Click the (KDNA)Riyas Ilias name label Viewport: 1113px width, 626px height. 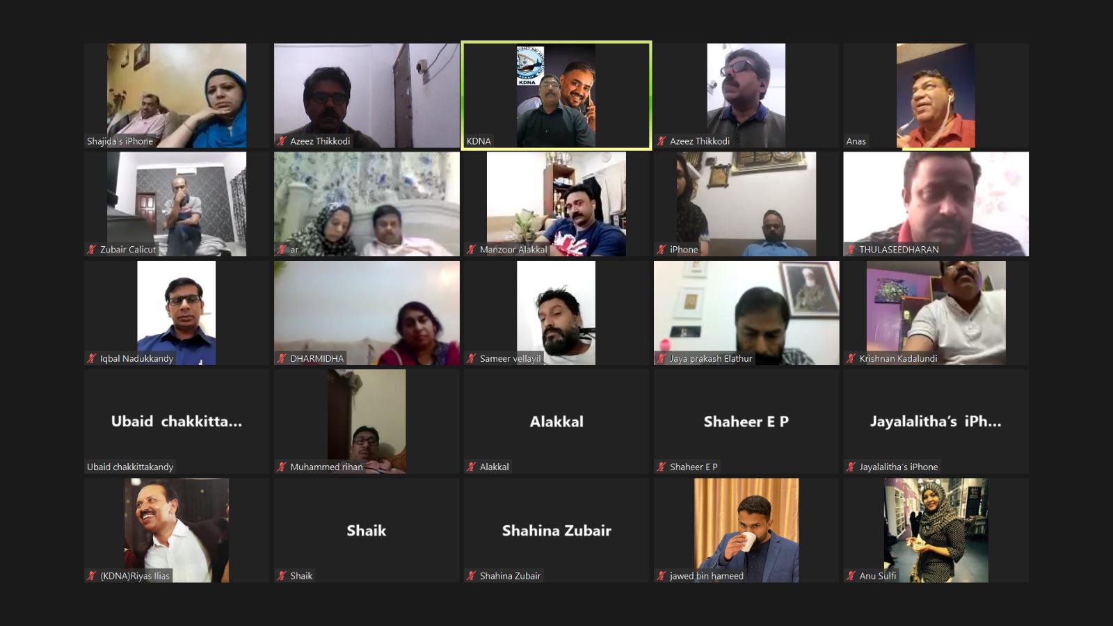click(135, 576)
